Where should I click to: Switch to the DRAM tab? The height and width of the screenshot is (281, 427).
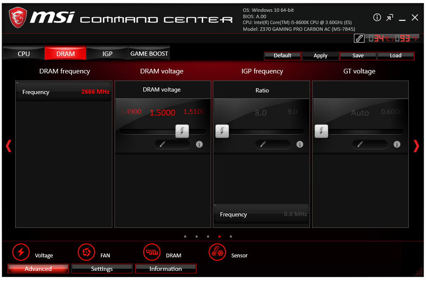click(65, 53)
